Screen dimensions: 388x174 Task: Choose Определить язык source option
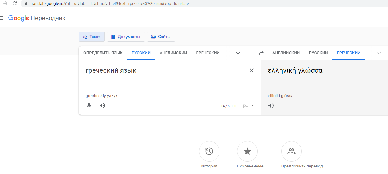pos(103,53)
